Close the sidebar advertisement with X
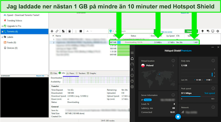 point(48,76)
